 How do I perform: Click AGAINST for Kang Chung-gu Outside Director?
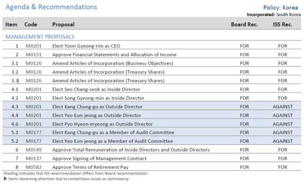click(x=282, y=107)
